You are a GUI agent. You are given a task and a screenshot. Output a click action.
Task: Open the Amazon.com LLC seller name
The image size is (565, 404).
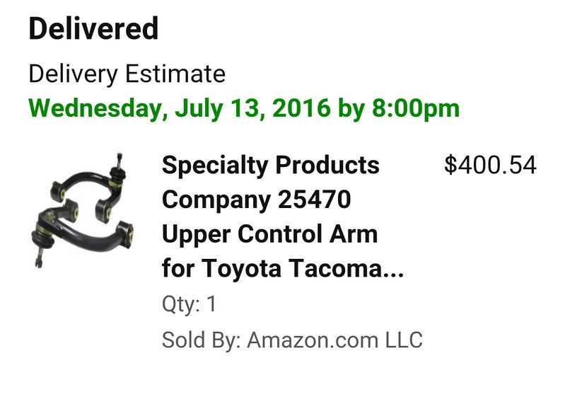tap(334, 340)
